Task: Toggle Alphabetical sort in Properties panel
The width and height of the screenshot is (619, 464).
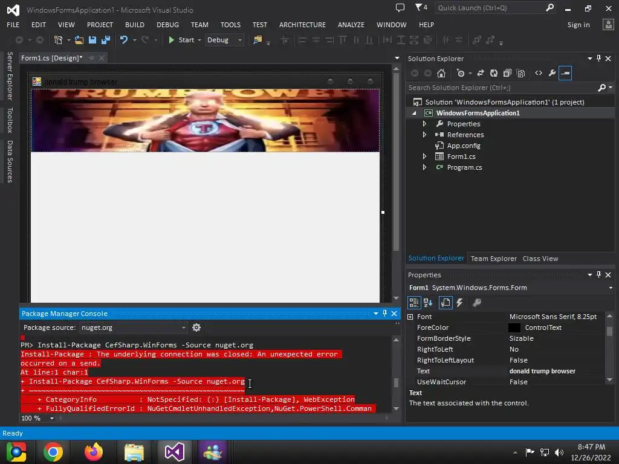Action: (428, 303)
